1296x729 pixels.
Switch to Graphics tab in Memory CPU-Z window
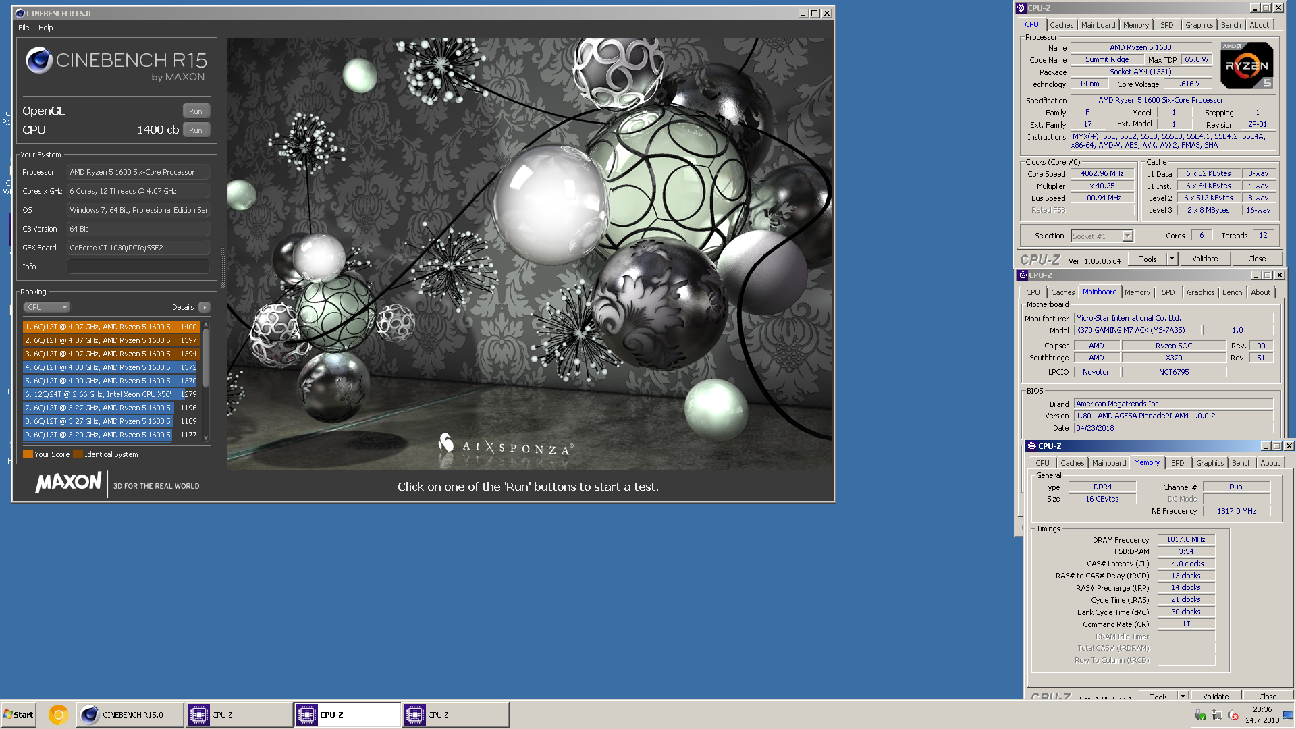1210,463
